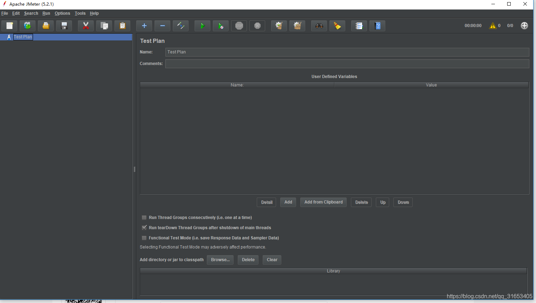Enable Run Thread Groups consecutively checkbox

click(x=144, y=218)
